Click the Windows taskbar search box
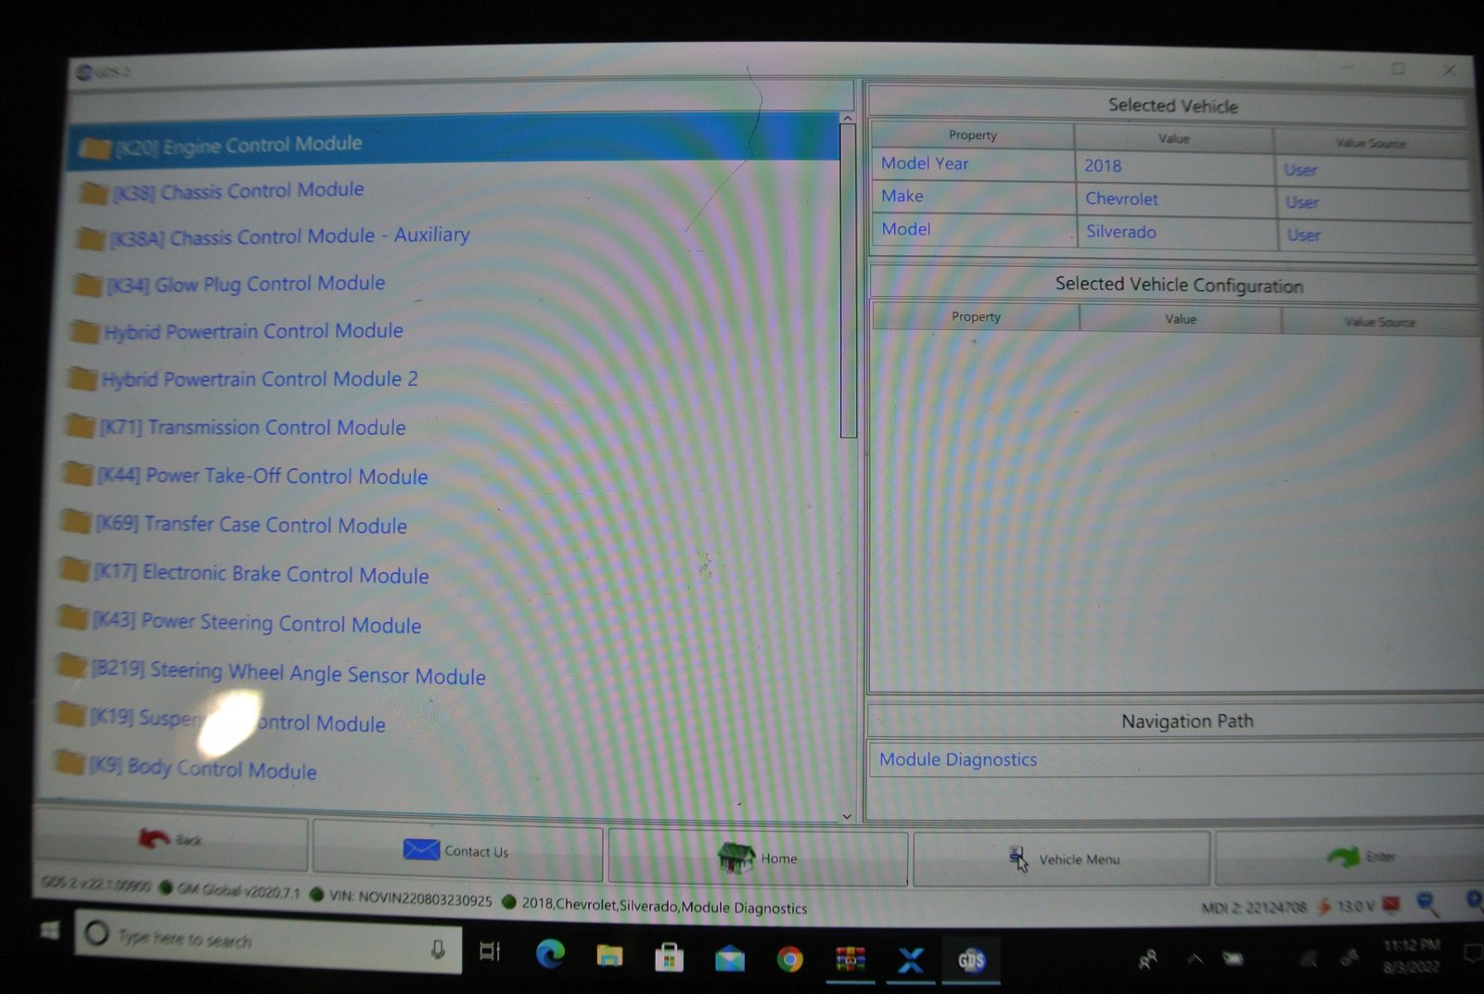The image size is (1484, 994). [269, 940]
